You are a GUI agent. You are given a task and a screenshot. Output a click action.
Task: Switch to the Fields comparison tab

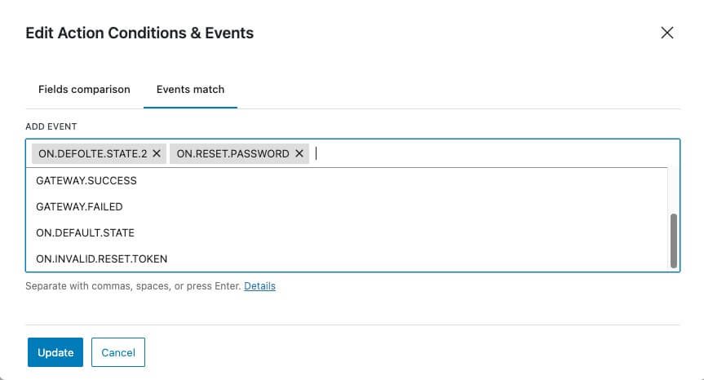(84, 90)
